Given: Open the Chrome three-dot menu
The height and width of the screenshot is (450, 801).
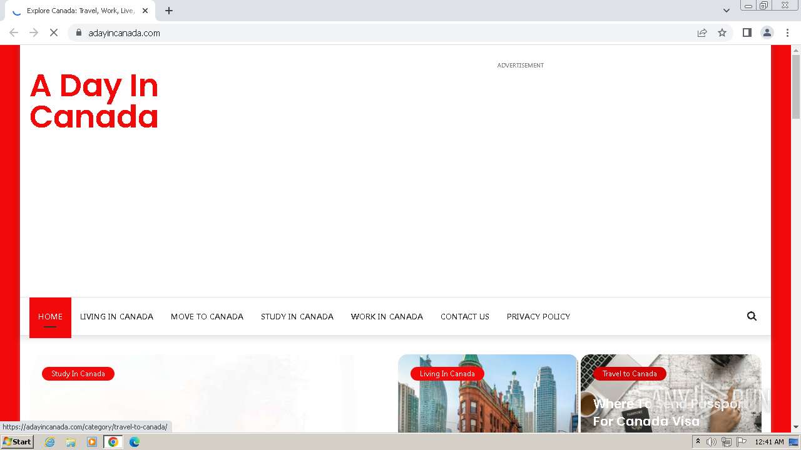Looking at the screenshot, I should coord(787,32).
